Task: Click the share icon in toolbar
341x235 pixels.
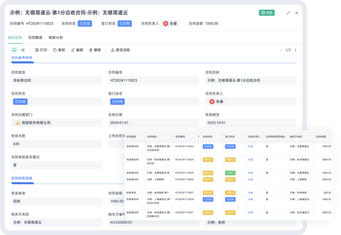Action: [x=23, y=50]
